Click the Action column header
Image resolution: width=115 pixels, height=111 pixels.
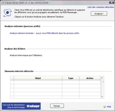pyautogui.click(x=90, y=78)
